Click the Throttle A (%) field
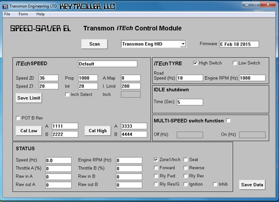This screenshot has width=279, height=202. point(58,169)
